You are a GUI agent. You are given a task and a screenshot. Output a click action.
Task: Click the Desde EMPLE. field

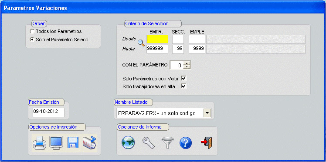pos(197,39)
